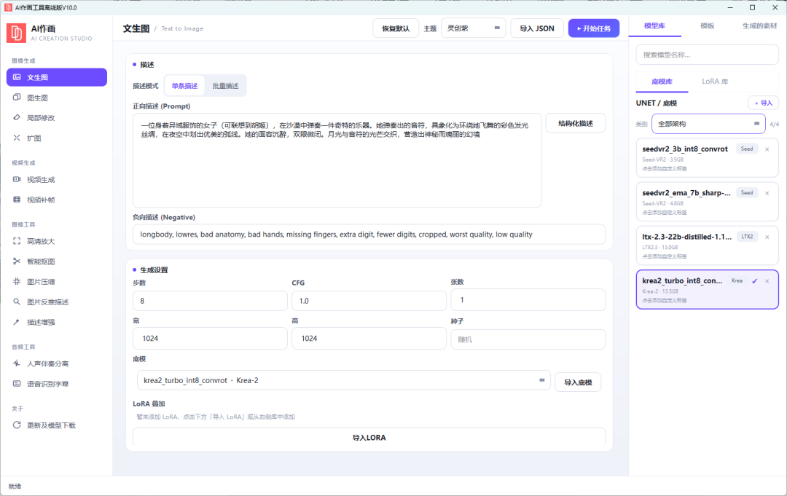Screen dimensions: 787x496
Task: Click the 更新及模型下载 refresh icon
Action: click(17, 425)
